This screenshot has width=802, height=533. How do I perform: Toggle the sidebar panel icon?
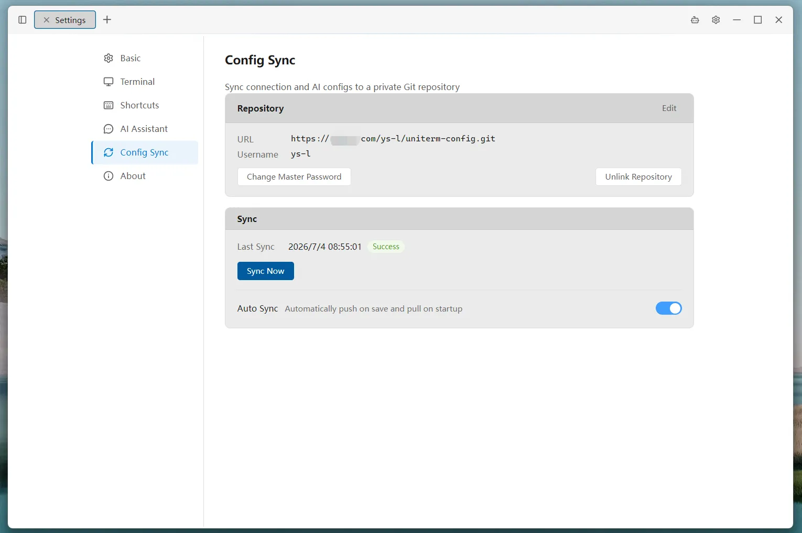[x=22, y=20]
